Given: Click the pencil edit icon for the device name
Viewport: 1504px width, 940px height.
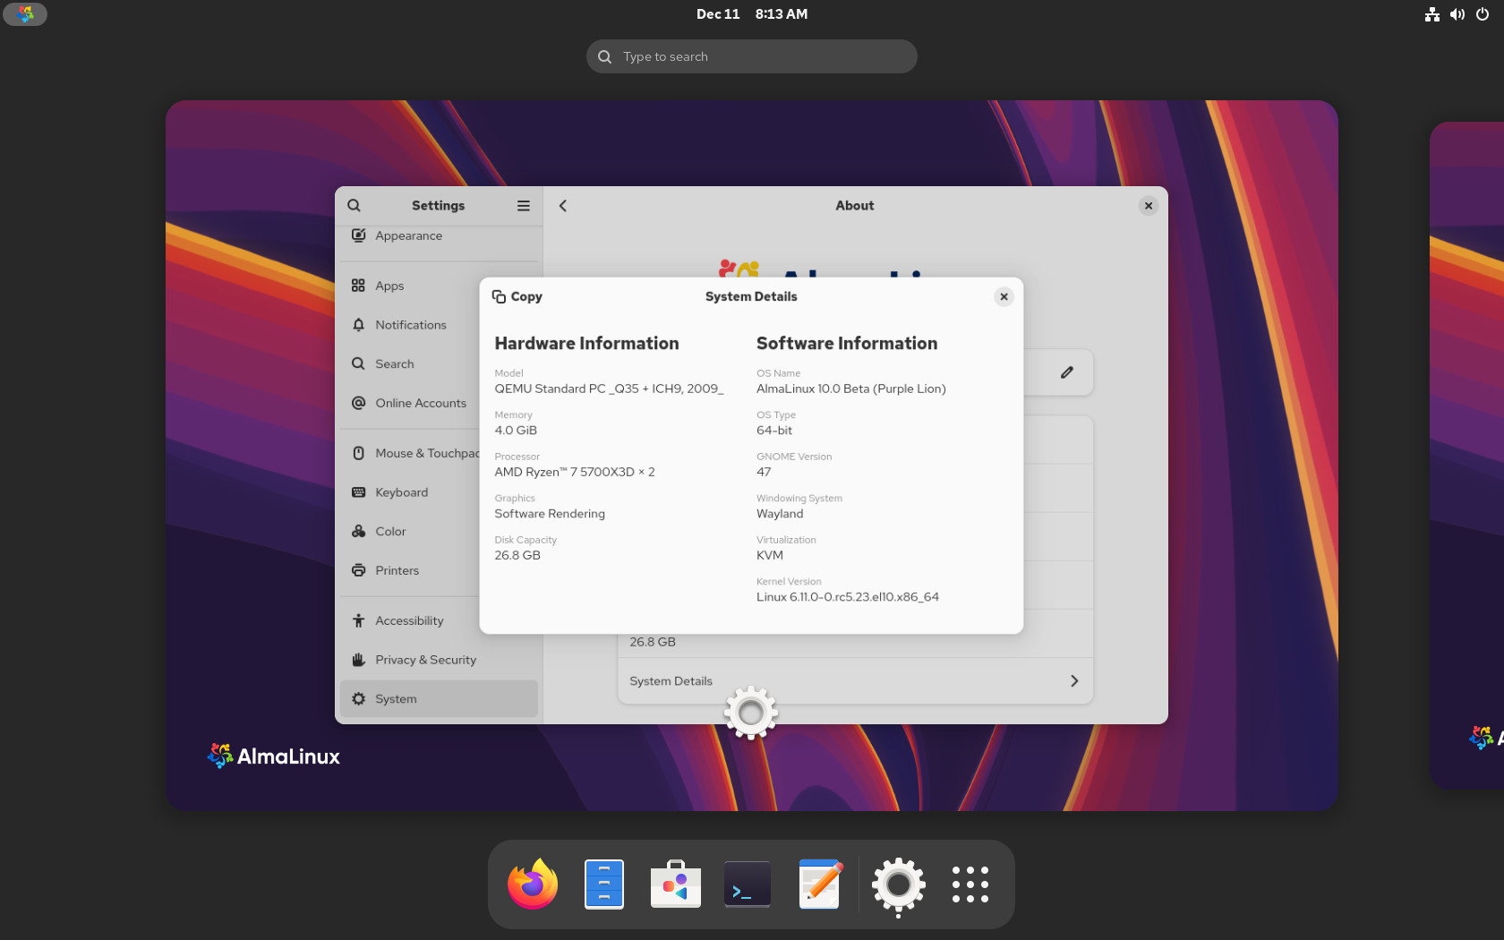Looking at the screenshot, I should click(x=1067, y=372).
